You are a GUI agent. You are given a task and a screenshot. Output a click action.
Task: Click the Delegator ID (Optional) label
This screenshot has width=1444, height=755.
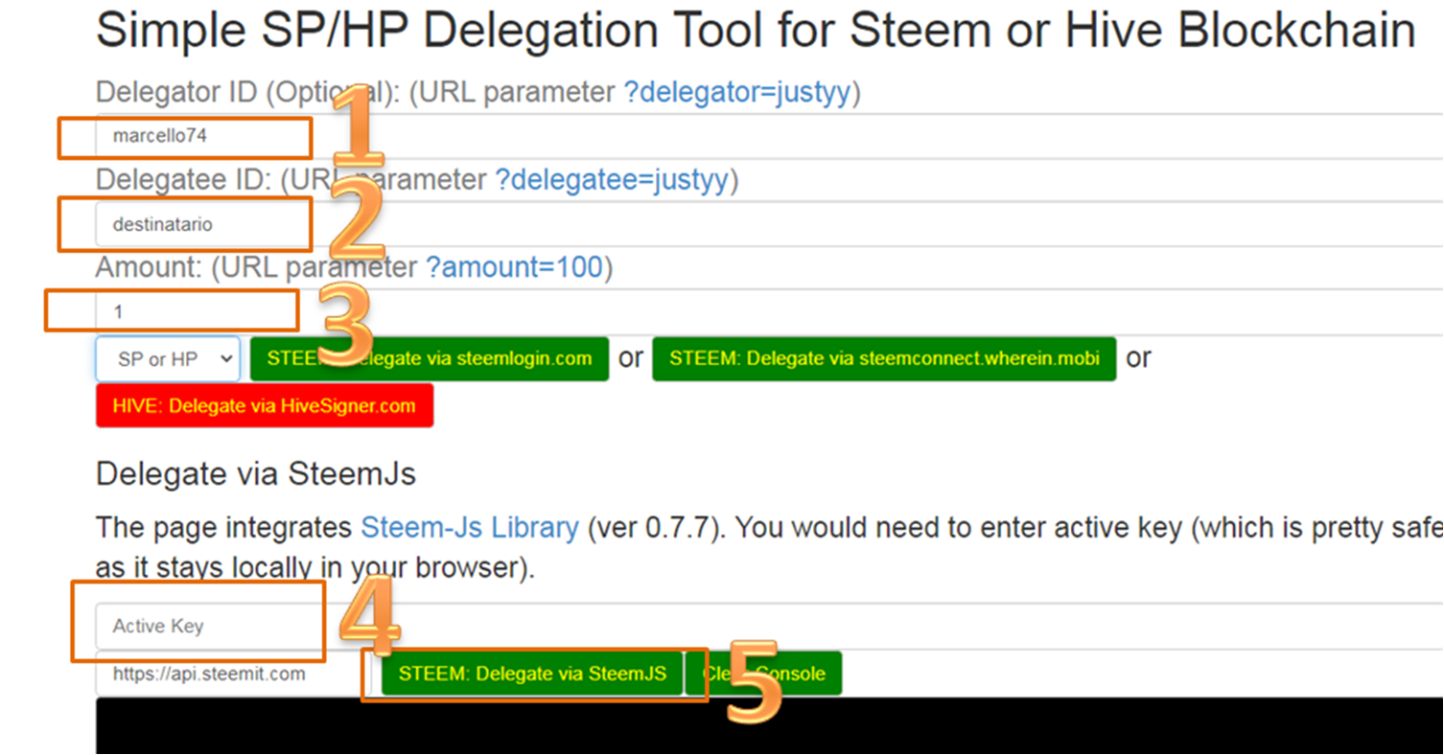[x=248, y=92]
